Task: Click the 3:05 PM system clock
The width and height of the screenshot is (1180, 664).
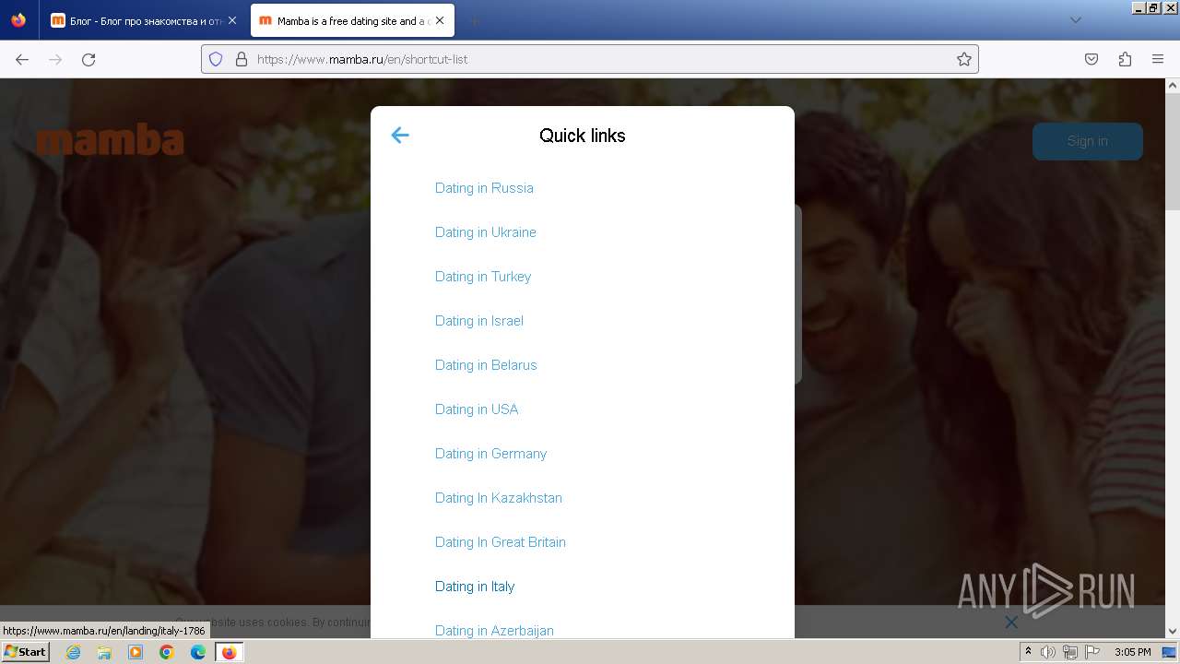Action: coord(1133,652)
